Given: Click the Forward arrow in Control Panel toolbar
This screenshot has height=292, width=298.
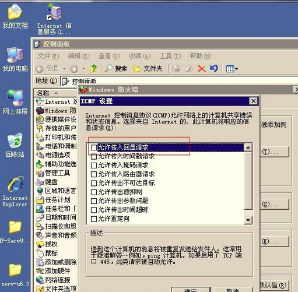Looking at the screenshot, I should pos(74,69).
